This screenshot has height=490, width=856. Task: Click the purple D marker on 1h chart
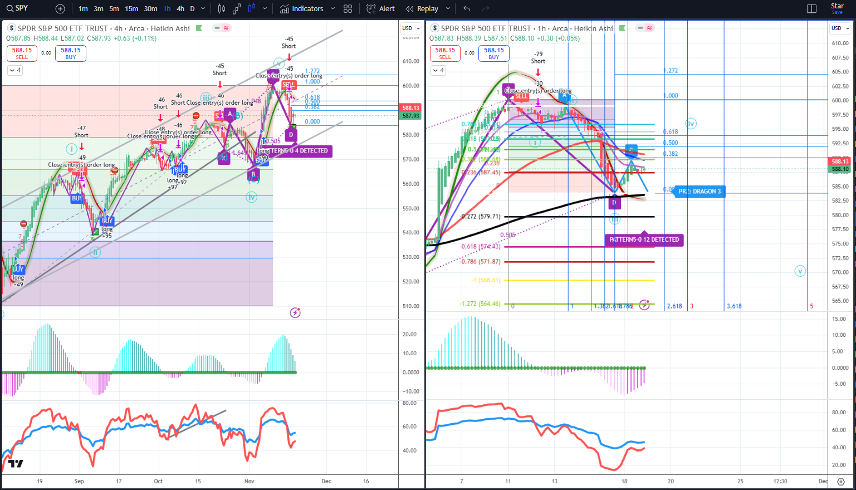(x=614, y=203)
